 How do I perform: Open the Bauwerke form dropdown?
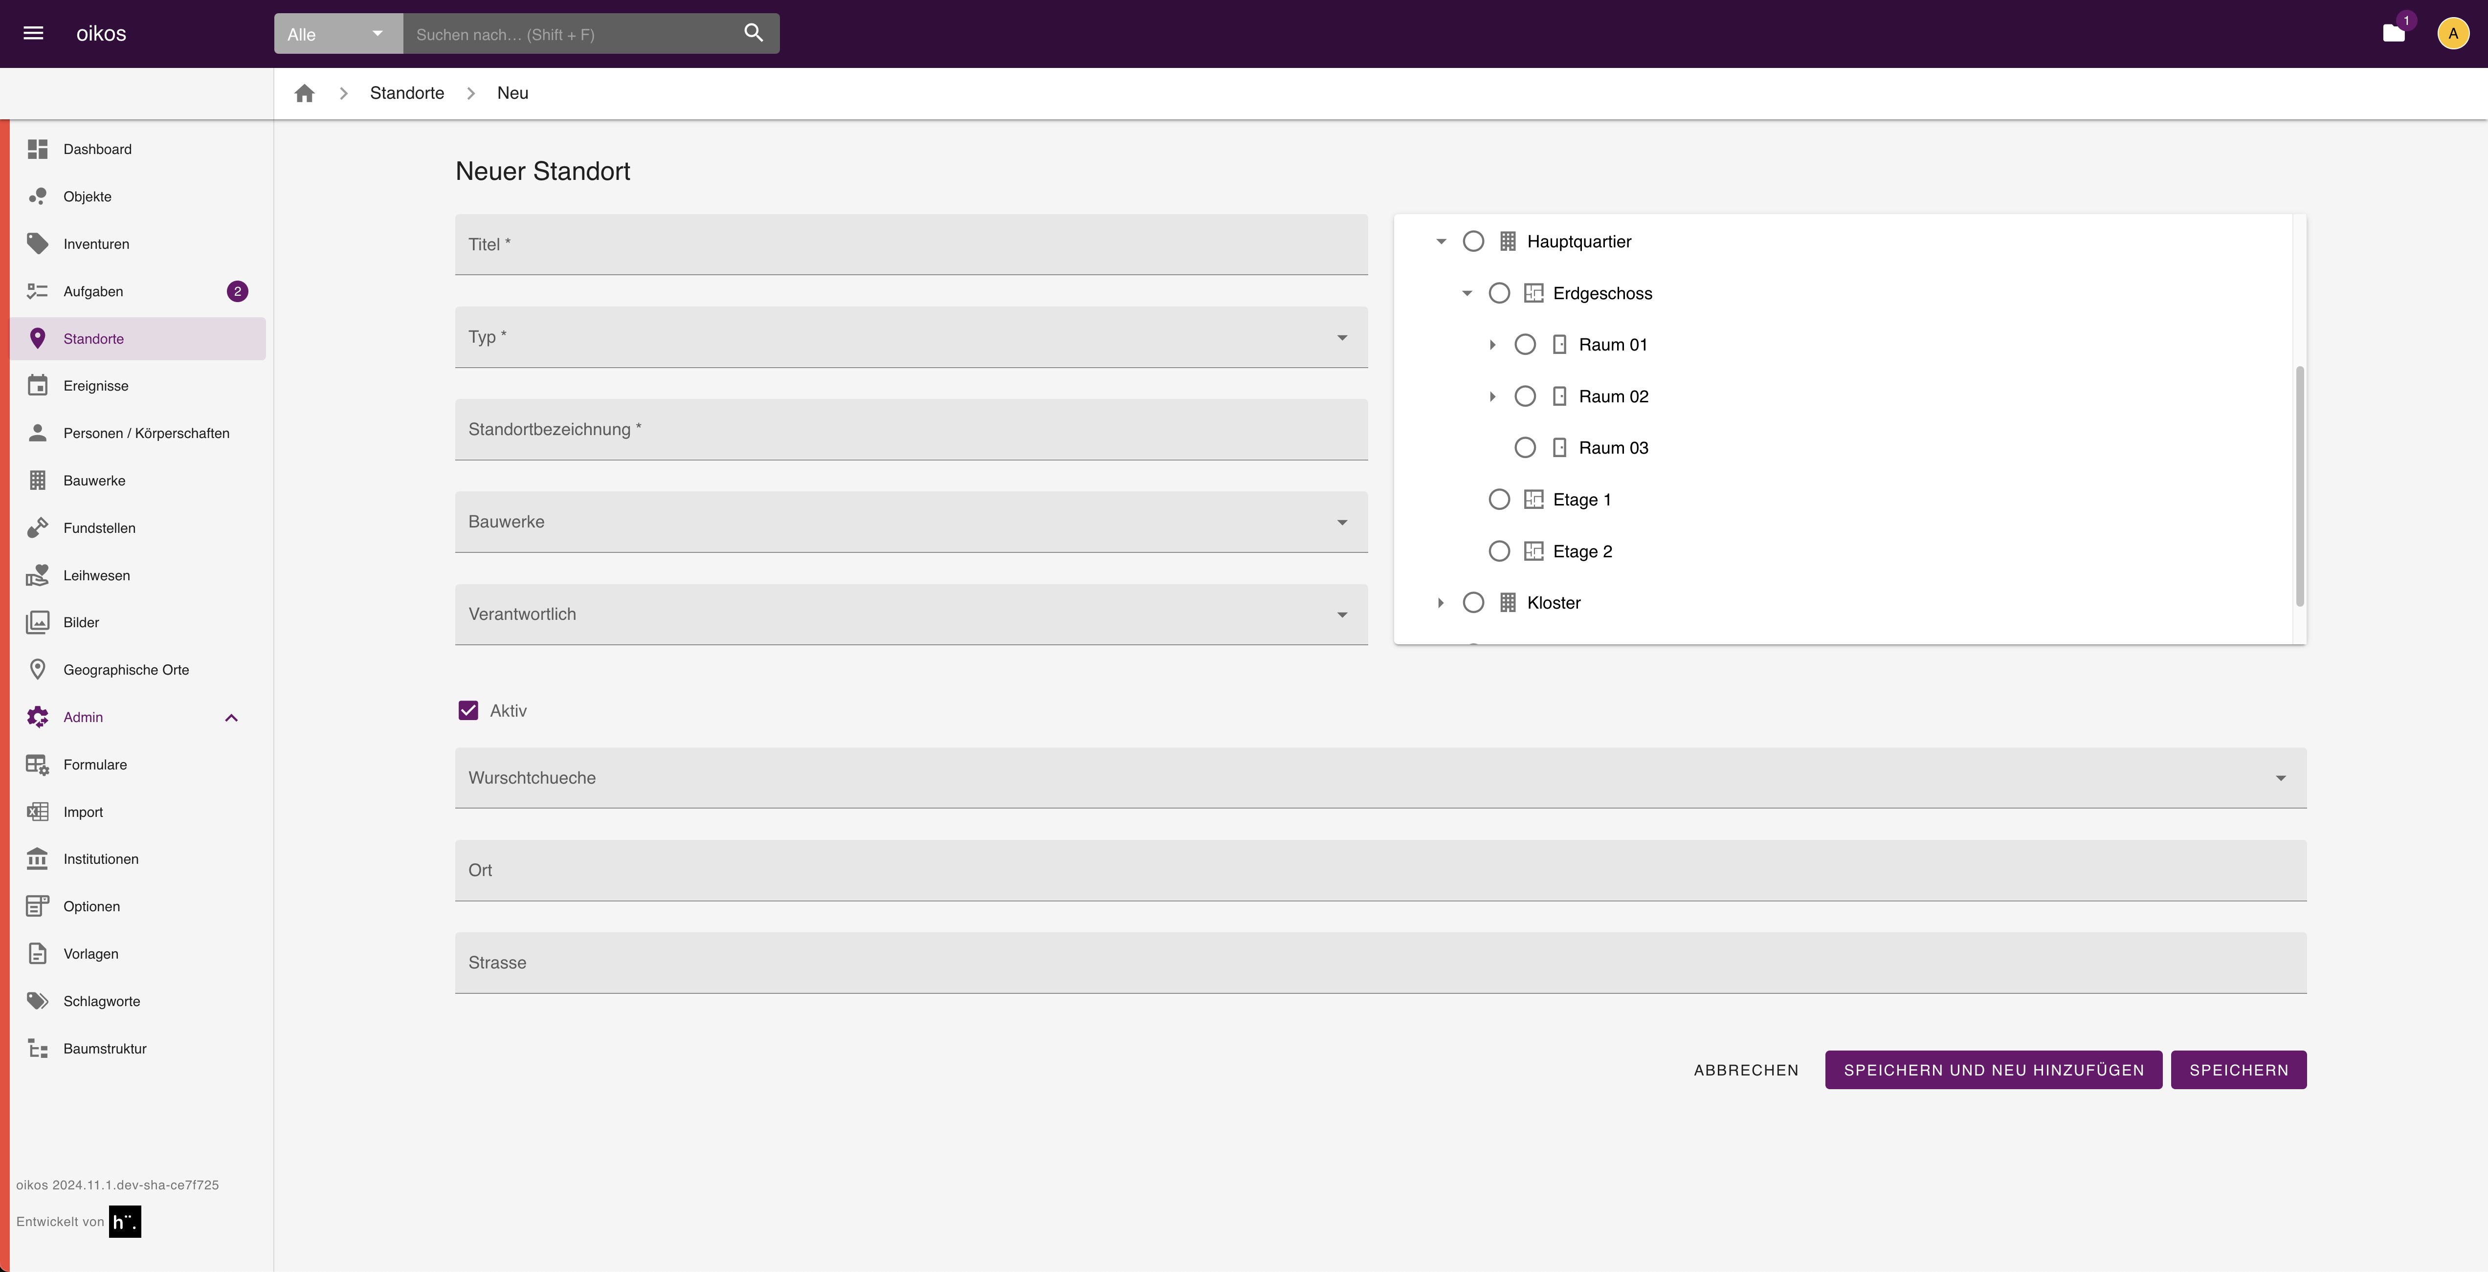(x=911, y=522)
